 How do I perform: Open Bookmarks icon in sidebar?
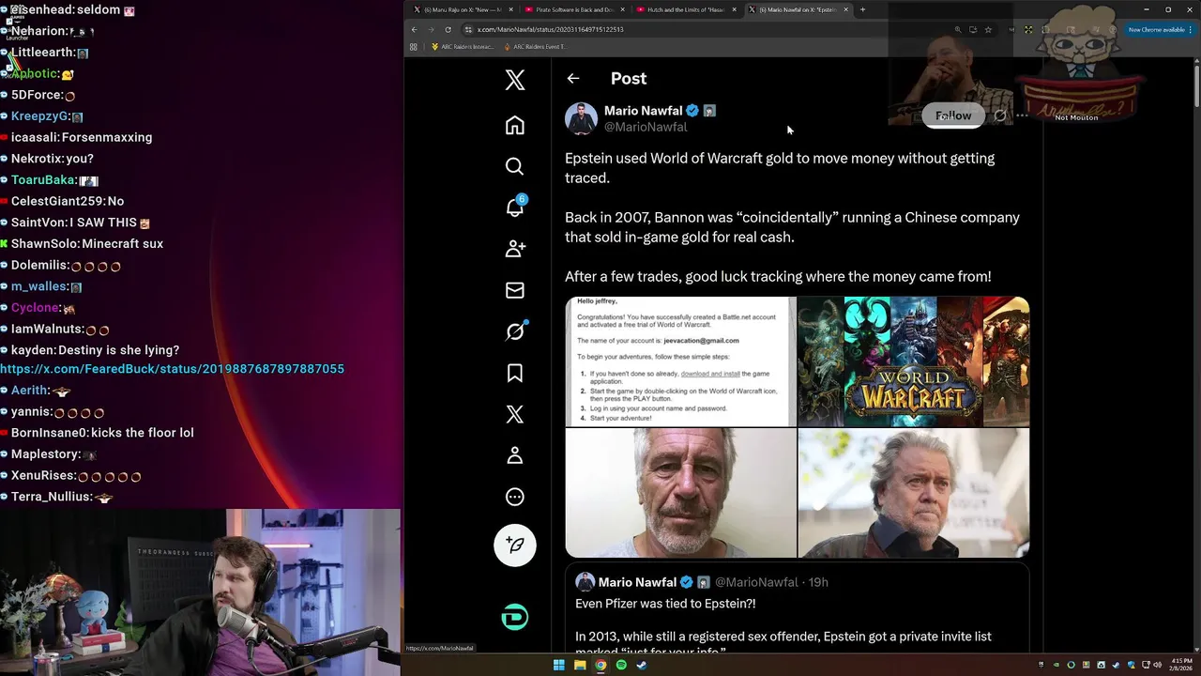(514, 373)
